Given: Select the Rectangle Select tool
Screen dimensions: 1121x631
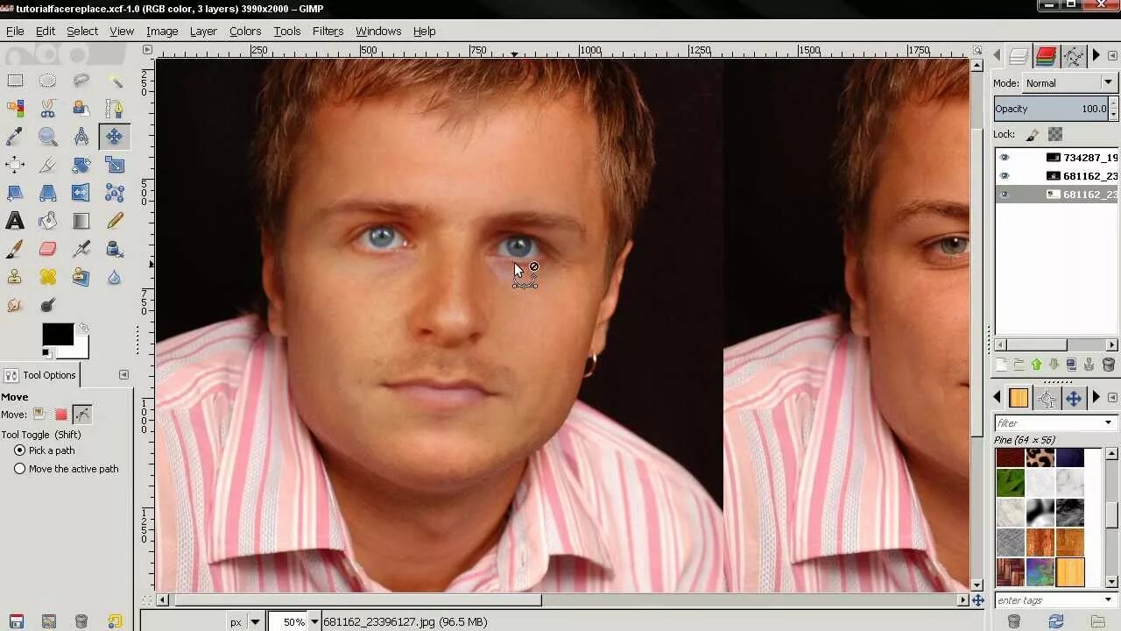Looking at the screenshot, I should click(15, 81).
